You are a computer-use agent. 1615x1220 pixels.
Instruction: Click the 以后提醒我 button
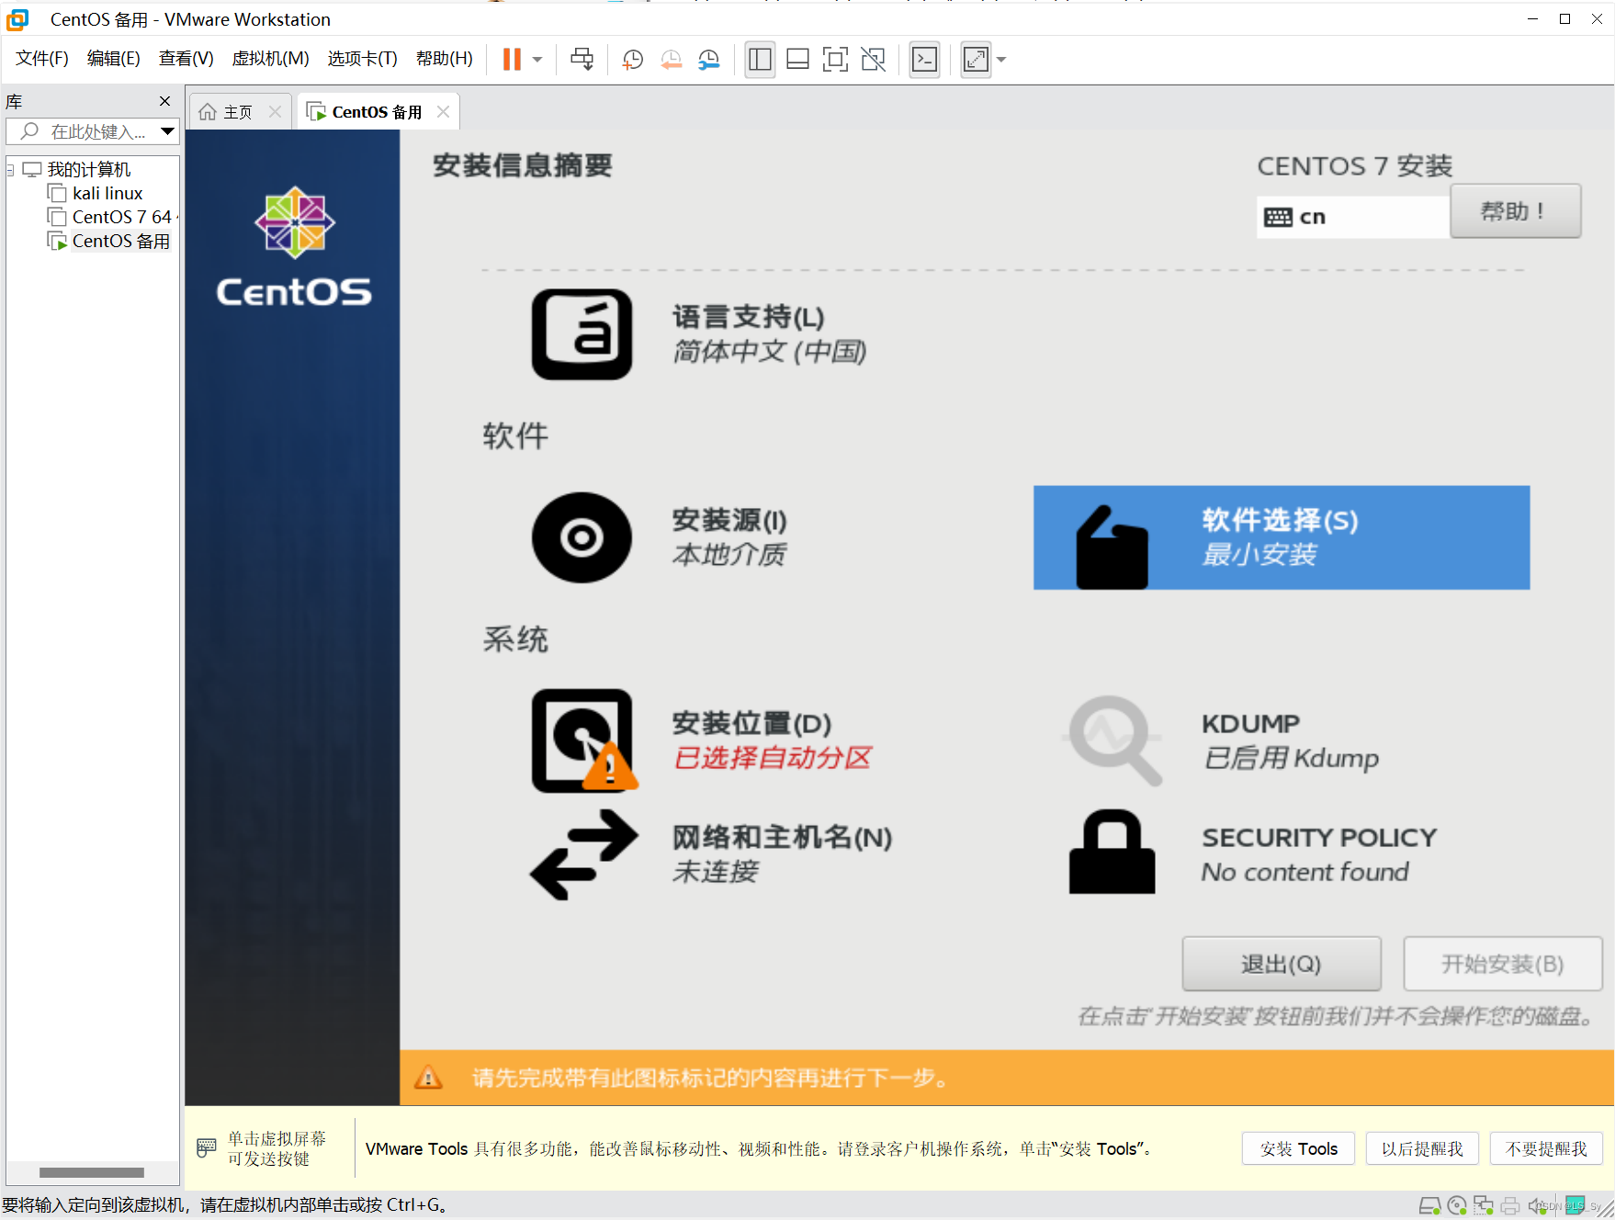(1422, 1148)
